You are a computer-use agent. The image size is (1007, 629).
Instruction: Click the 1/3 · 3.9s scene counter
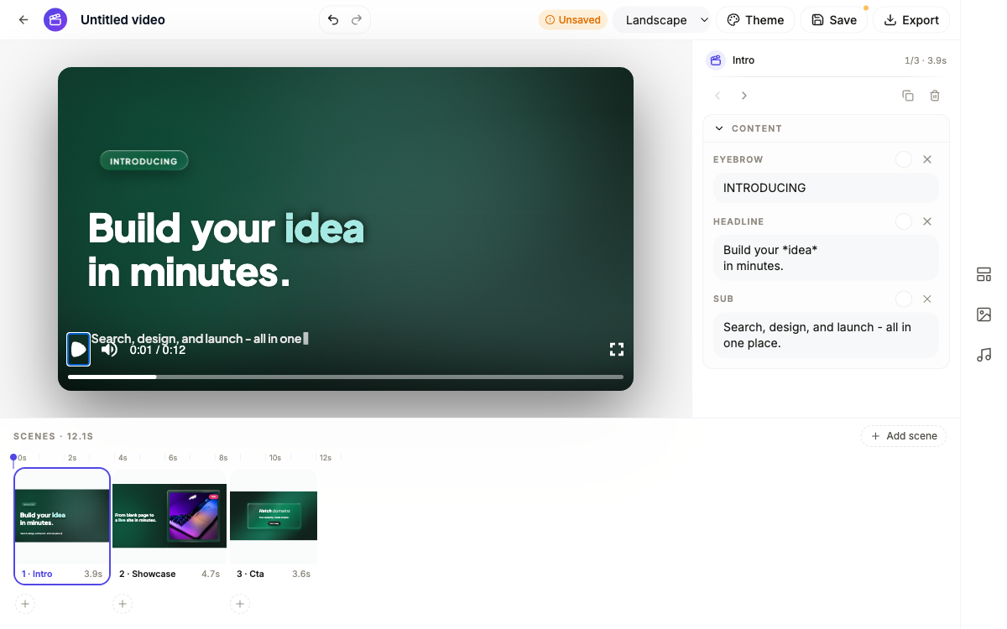point(925,60)
